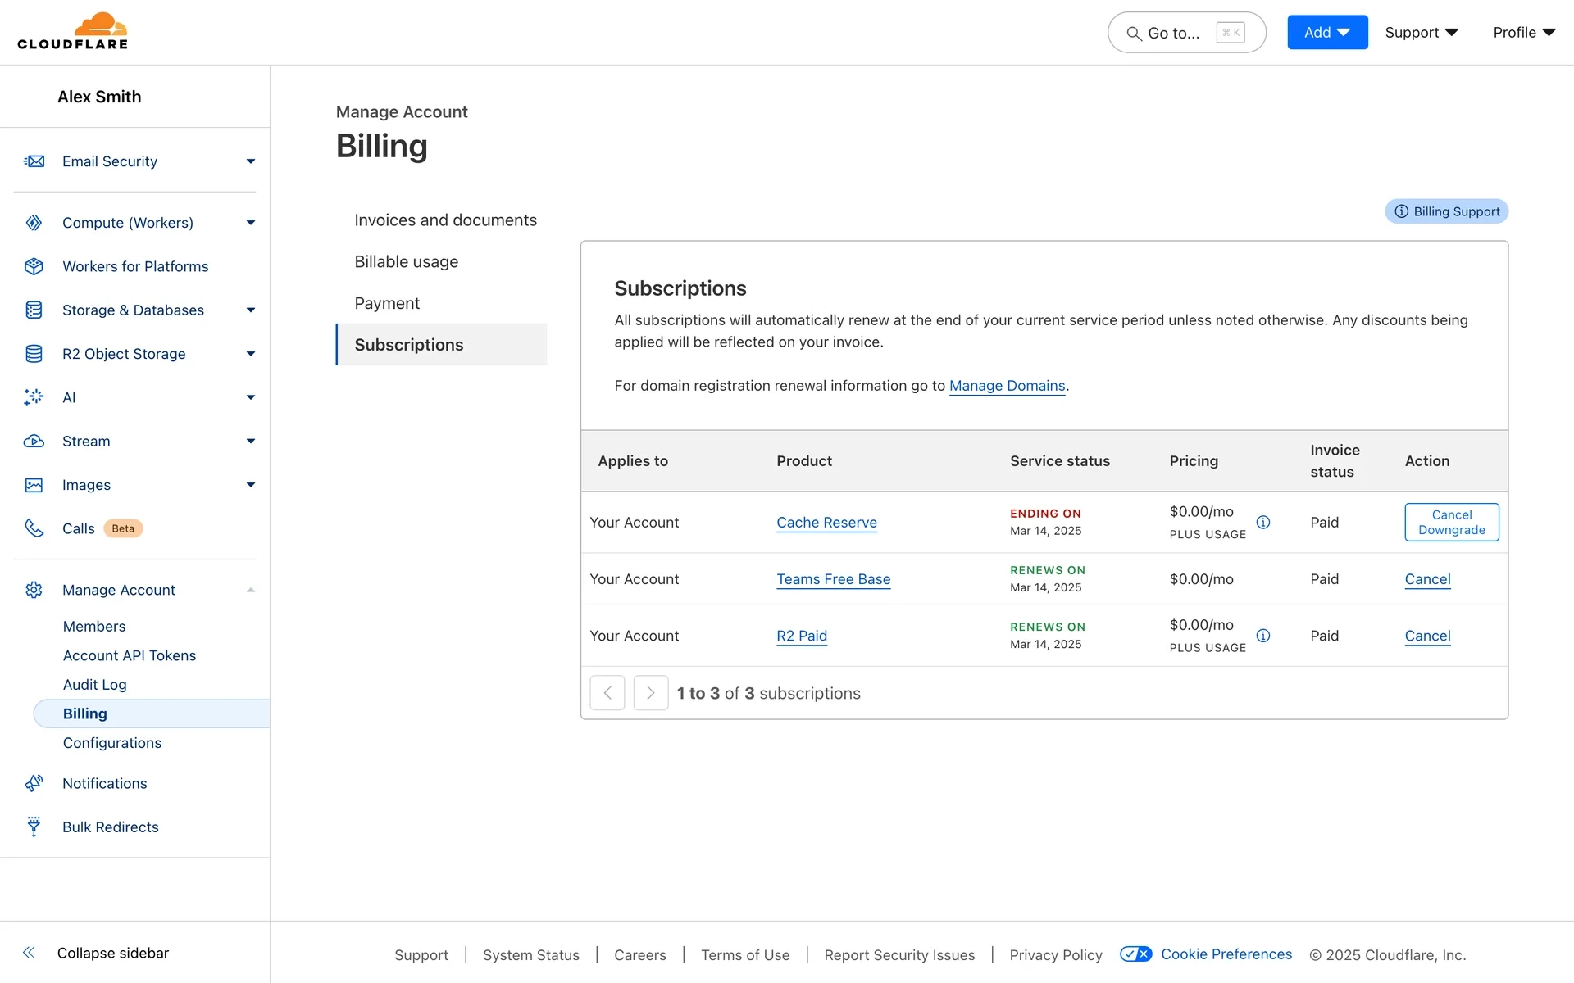Open the Cache Reserve product link

pos(826,522)
